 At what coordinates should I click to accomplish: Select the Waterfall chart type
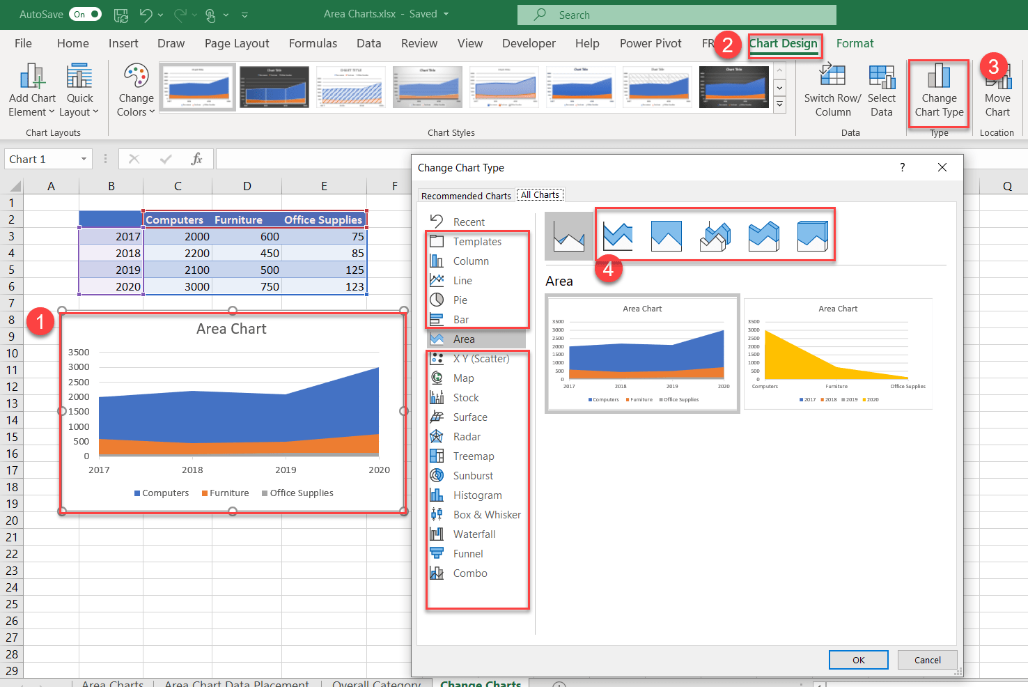point(474,534)
